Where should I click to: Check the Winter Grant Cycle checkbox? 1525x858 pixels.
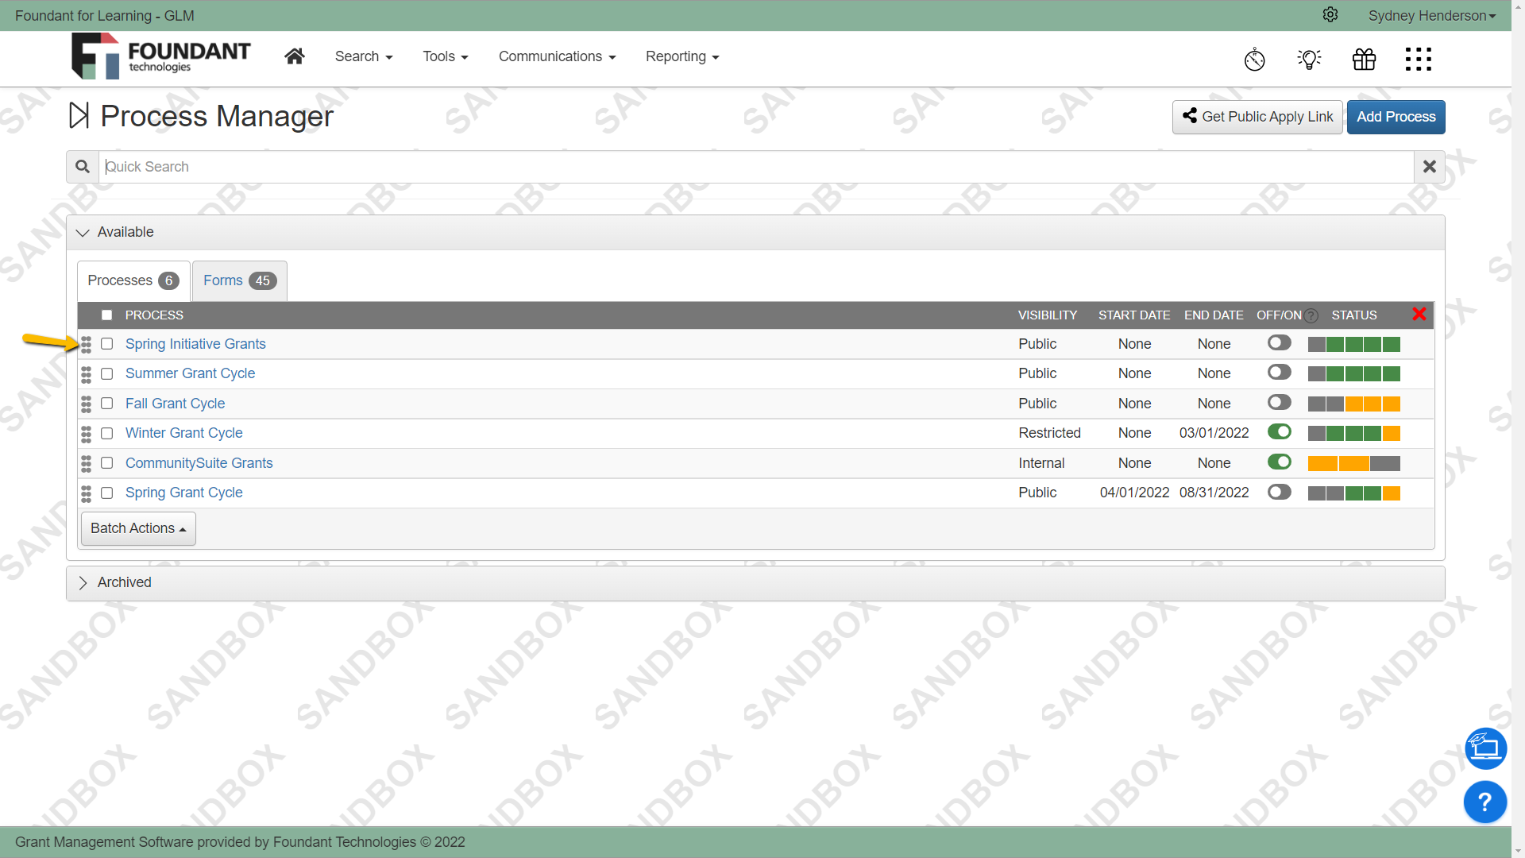[x=106, y=433]
